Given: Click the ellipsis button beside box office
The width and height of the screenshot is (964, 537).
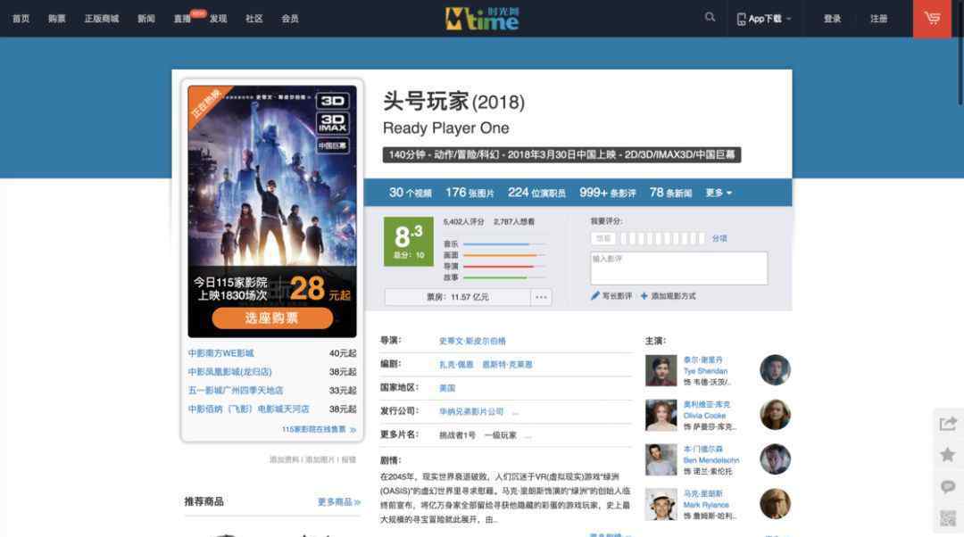Looking at the screenshot, I should 541,297.
